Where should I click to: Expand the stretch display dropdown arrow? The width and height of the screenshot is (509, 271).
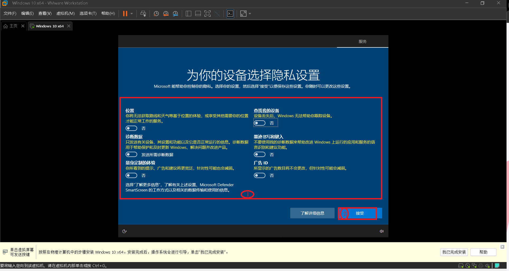point(250,13)
